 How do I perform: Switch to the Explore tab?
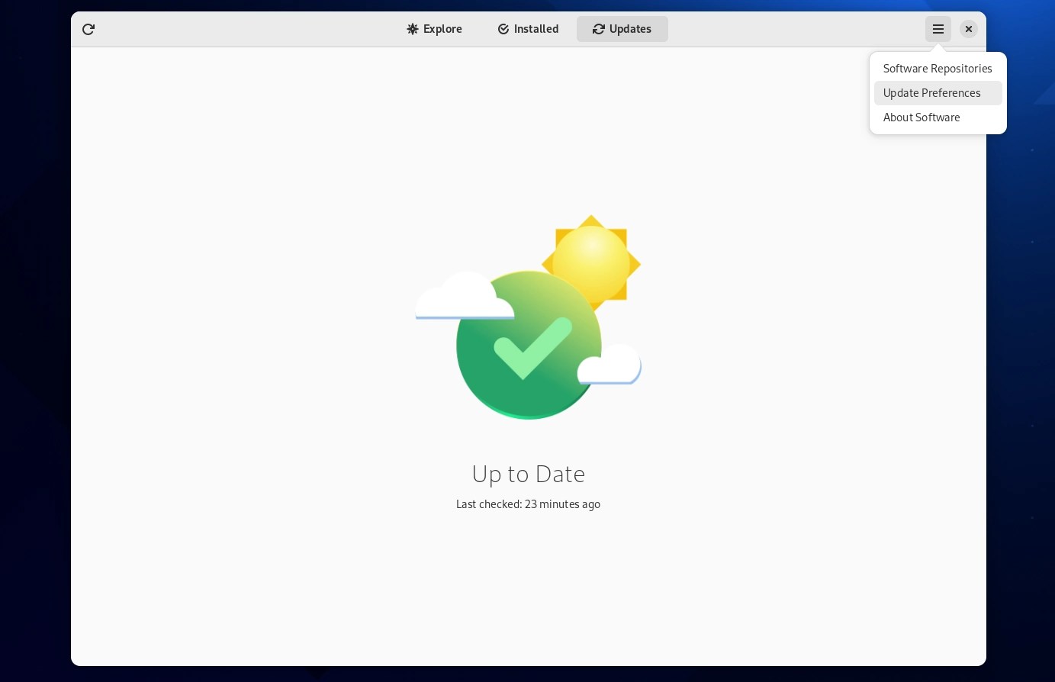coord(434,29)
